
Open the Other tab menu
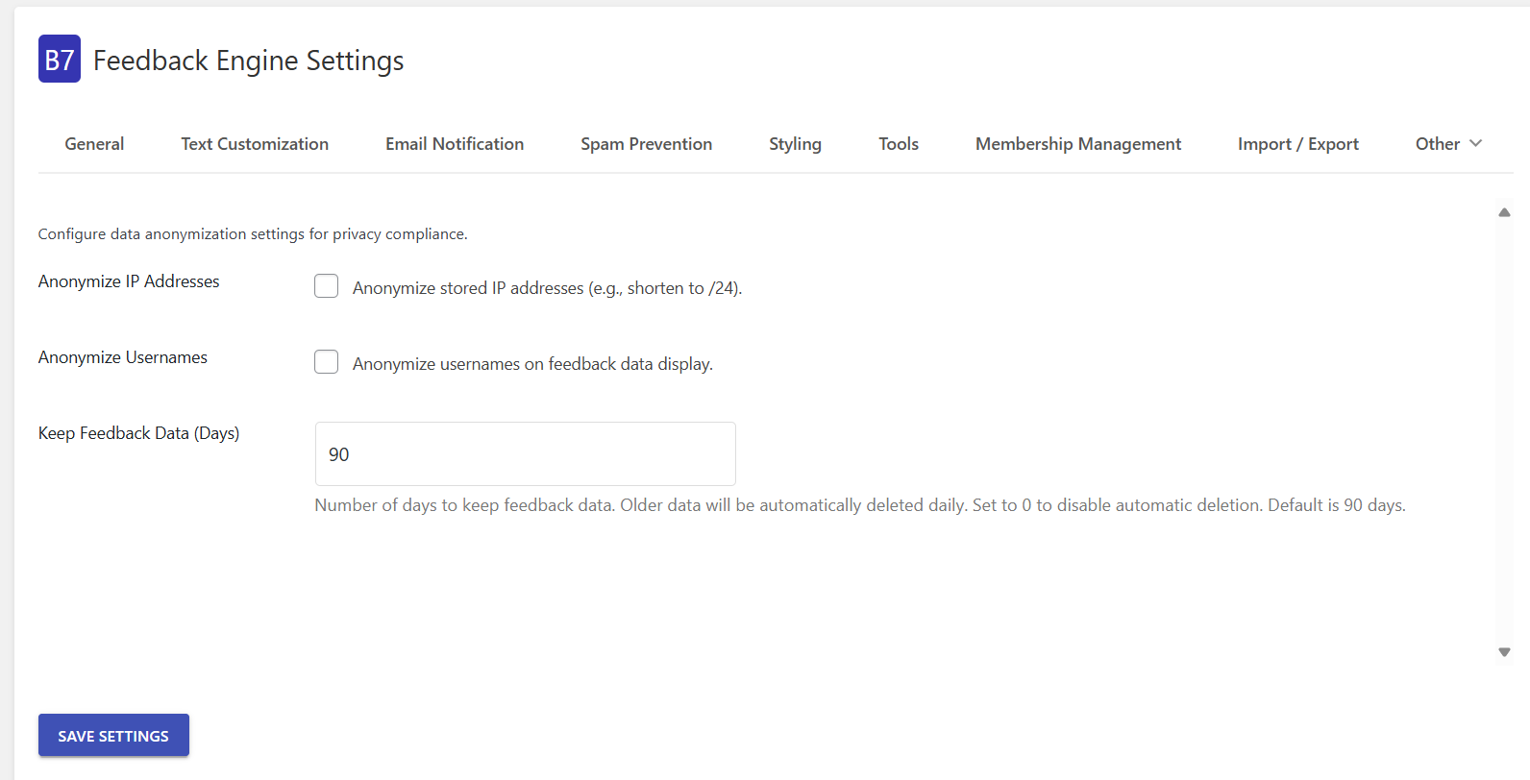pyautogui.click(x=1448, y=143)
